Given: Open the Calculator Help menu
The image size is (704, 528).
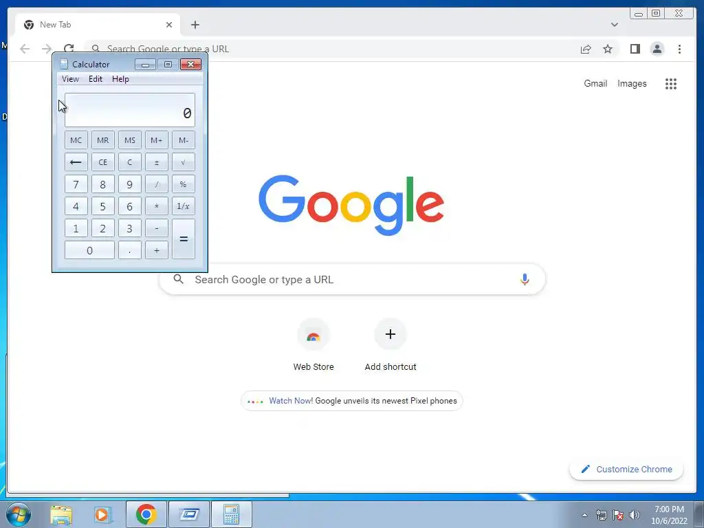Looking at the screenshot, I should (x=120, y=79).
